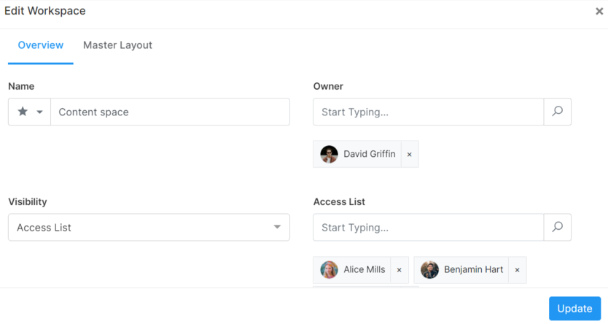Viewport: 608px width, 324px height.
Task: Click the David Griffin name label
Action: pos(370,155)
